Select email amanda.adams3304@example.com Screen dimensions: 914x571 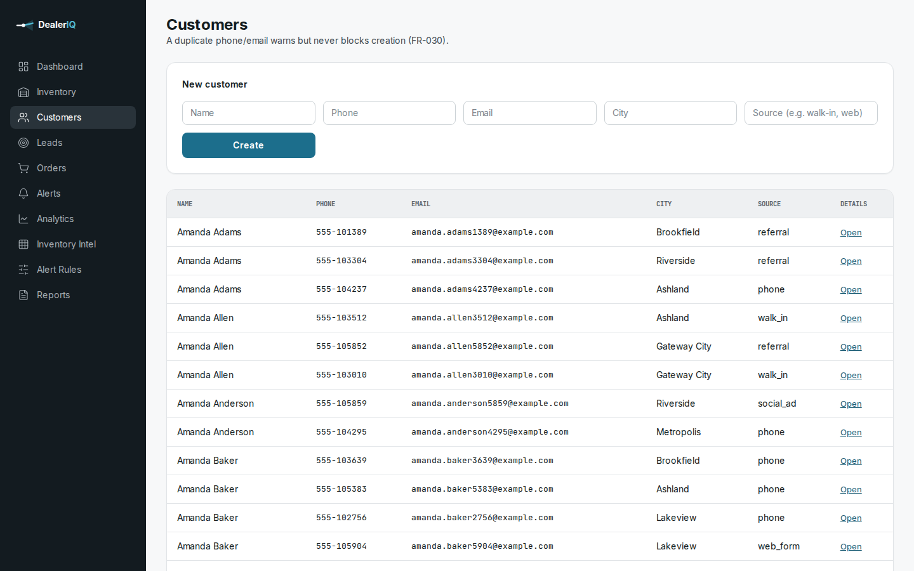pyautogui.click(x=482, y=261)
